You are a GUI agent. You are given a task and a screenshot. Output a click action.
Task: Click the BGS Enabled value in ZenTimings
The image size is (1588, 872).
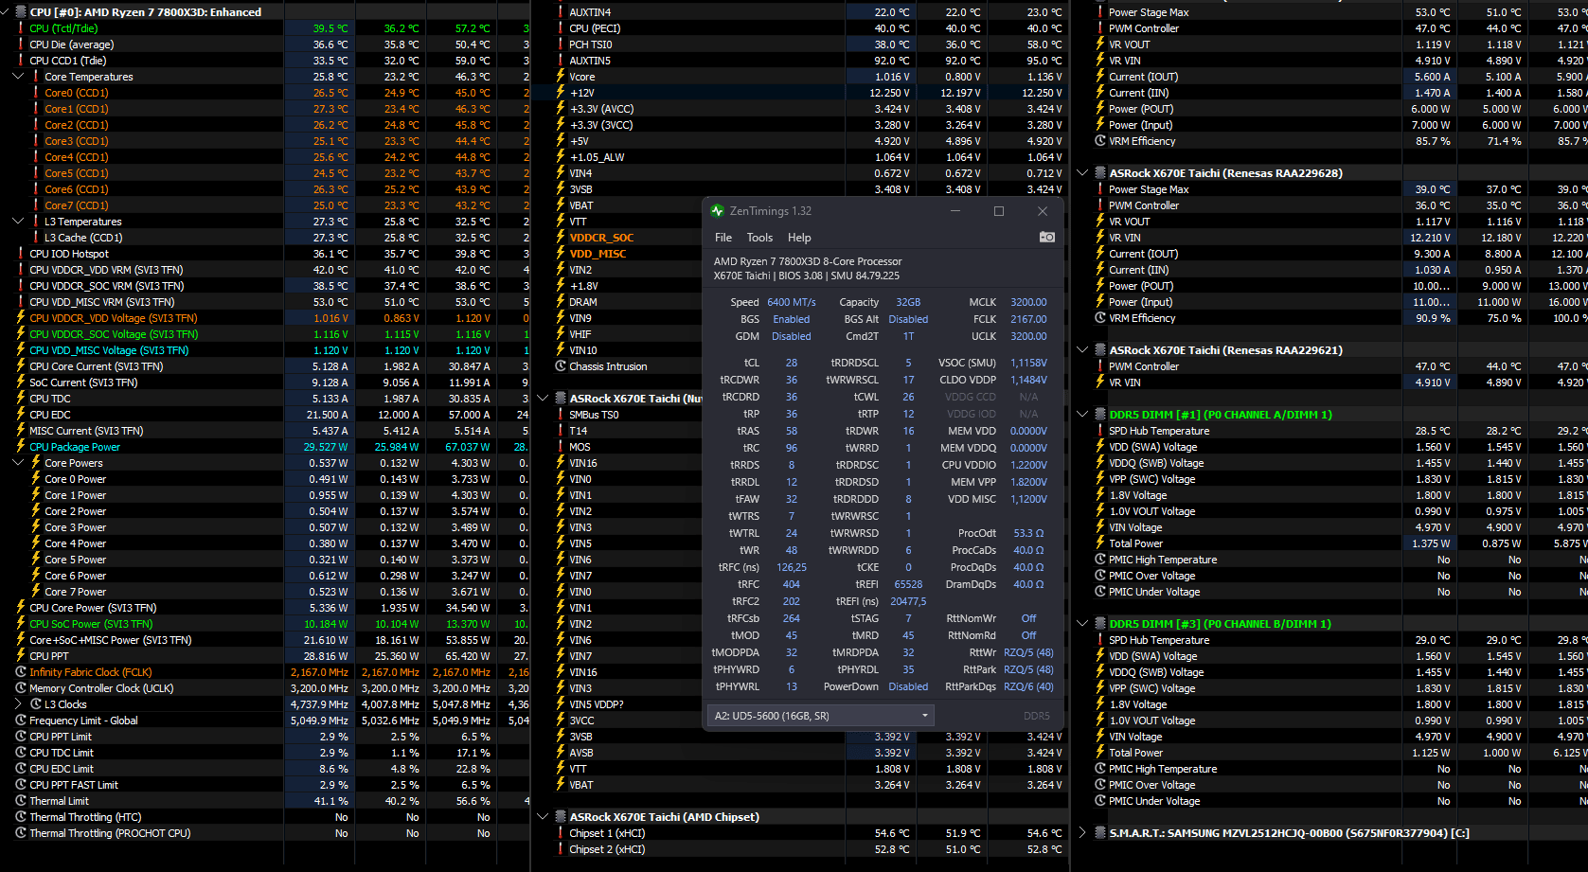792,320
